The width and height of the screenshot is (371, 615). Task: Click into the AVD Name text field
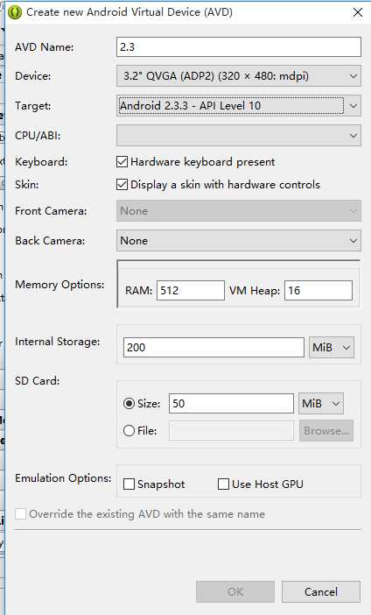[x=239, y=47]
